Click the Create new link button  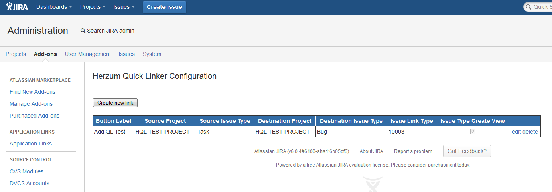tap(115, 103)
